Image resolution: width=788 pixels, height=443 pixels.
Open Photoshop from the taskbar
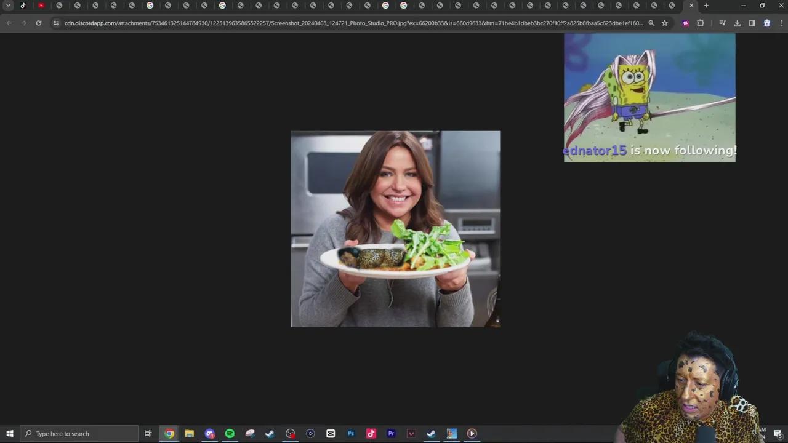coord(350,433)
